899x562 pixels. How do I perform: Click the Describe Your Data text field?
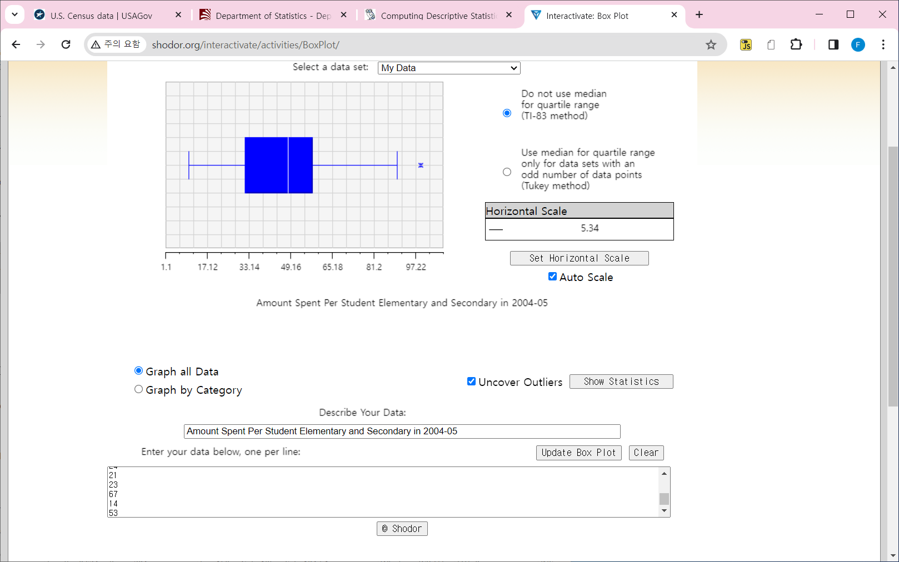coord(402,431)
